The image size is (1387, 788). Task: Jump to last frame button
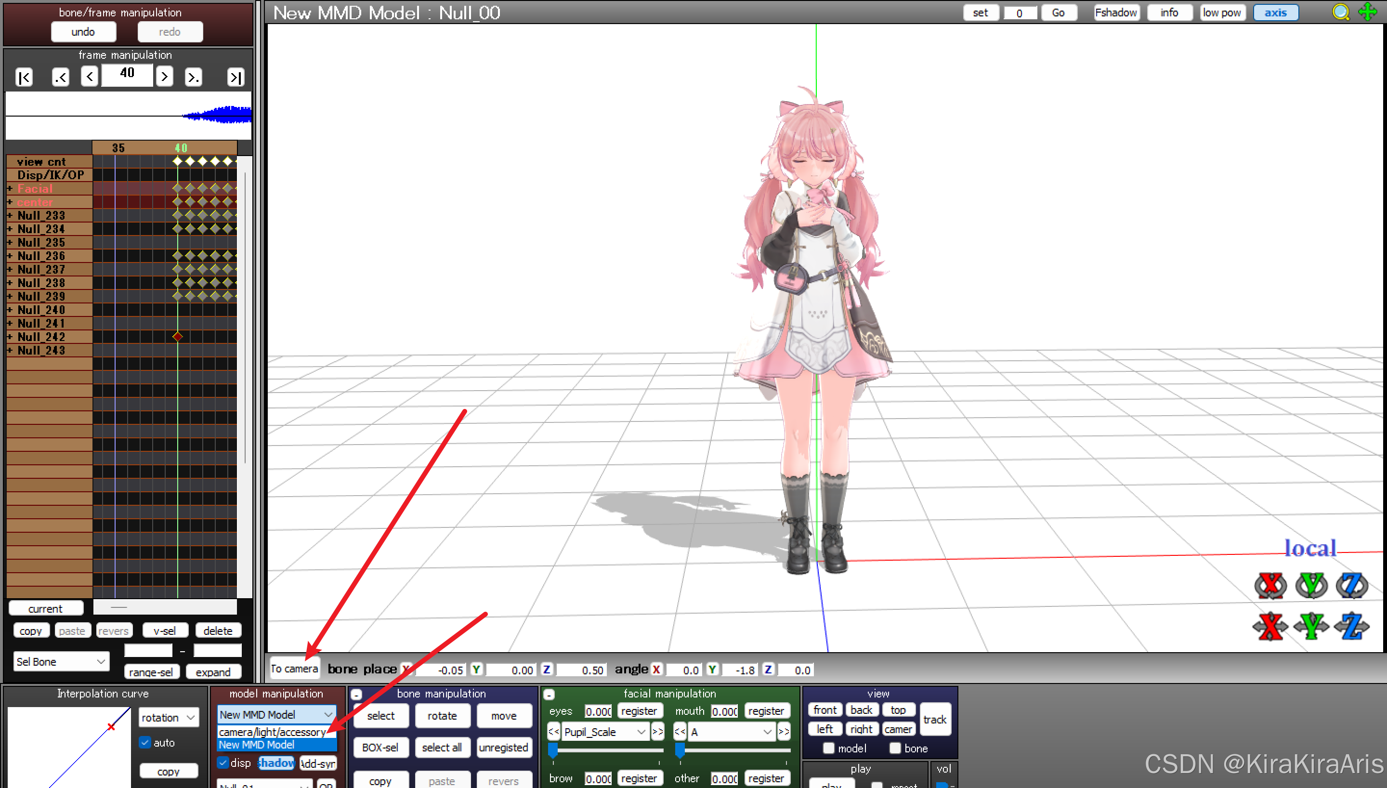[x=236, y=78]
